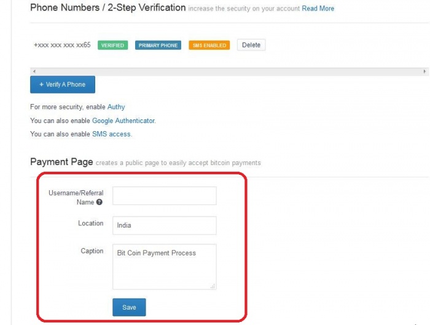Click the Location field containing India
The image size is (430, 325).
tap(165, 225)
